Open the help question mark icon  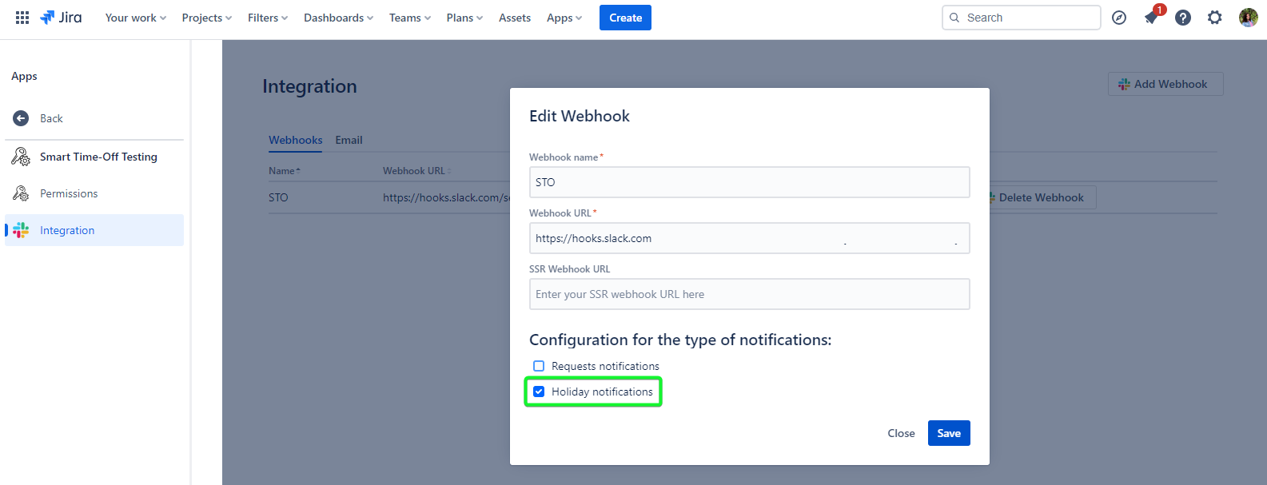(x=1183, y=18)
